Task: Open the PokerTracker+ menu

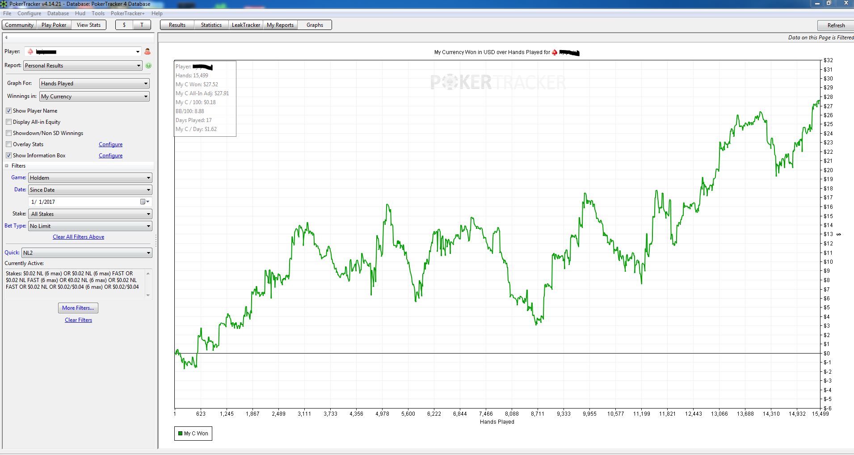Action: (128, 13)
